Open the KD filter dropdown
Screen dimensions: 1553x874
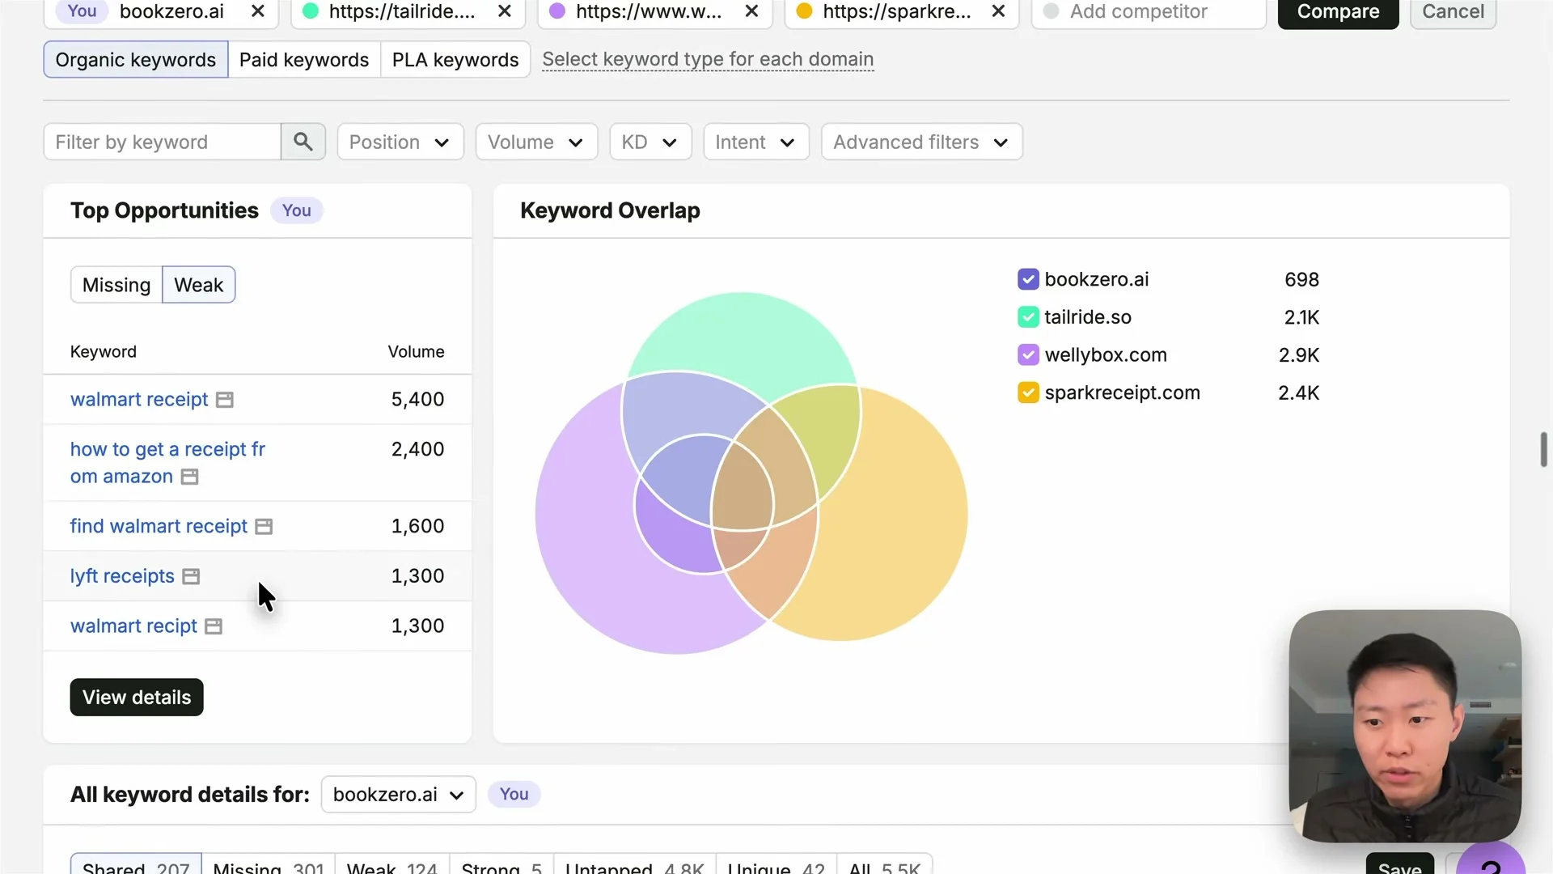pos(650,142)
